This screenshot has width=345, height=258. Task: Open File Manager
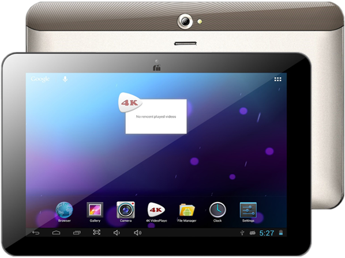click(x=187, y=211)
